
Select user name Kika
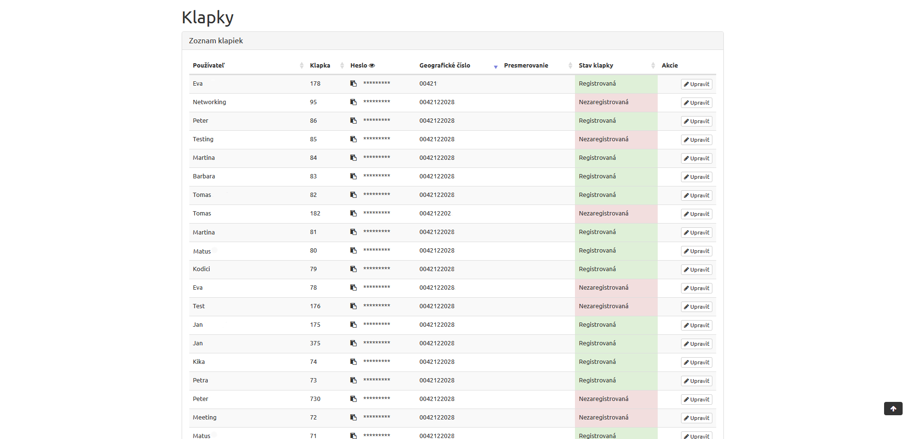point(199,362)
